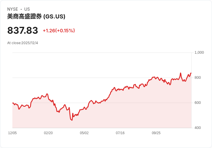The image size is (212, 148).
Task: Click the At close:2025/12/4 timestamp
Action: click(x=22, y=43)
